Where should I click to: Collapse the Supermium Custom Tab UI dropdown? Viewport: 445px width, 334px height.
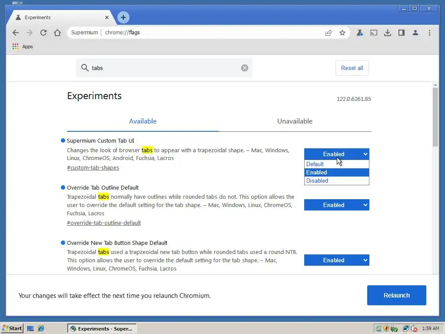coord(337,154)
